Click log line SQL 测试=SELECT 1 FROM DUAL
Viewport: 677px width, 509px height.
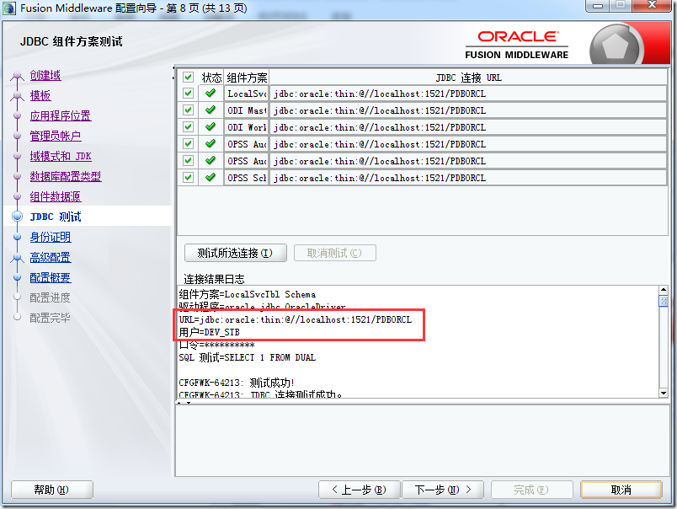pyautogui.click(x=248, y=357)
